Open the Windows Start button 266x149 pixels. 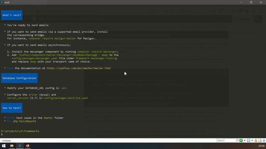[4, 146]
